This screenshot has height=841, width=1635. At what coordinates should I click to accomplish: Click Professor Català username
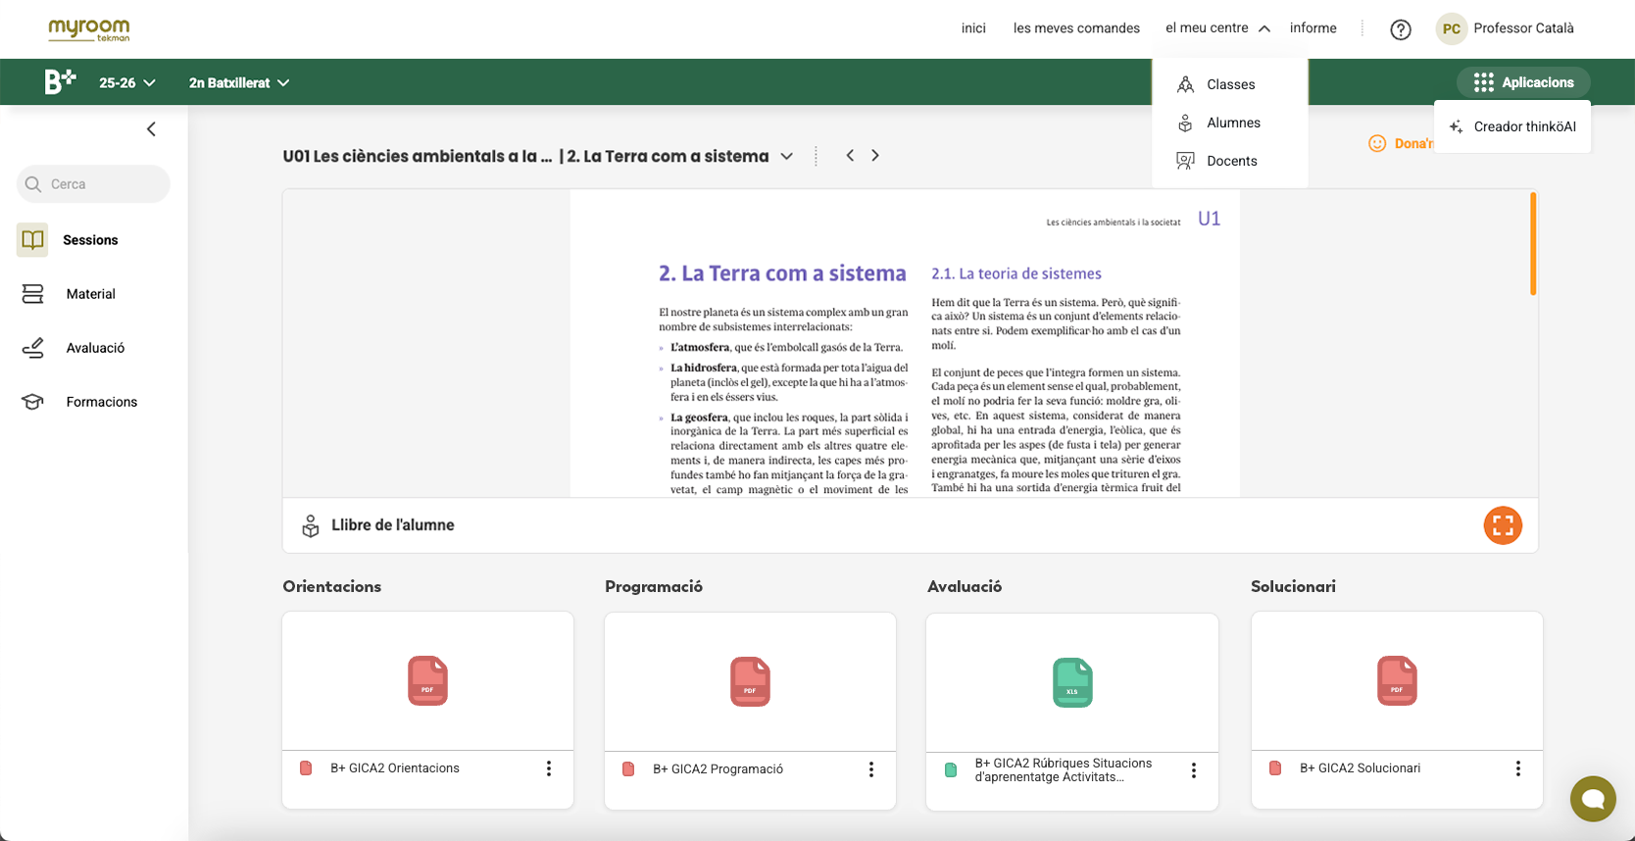click(x=1523, y=28)
